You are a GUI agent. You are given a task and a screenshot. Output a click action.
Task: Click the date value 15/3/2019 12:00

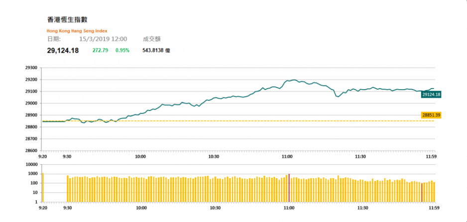[103, 39]
